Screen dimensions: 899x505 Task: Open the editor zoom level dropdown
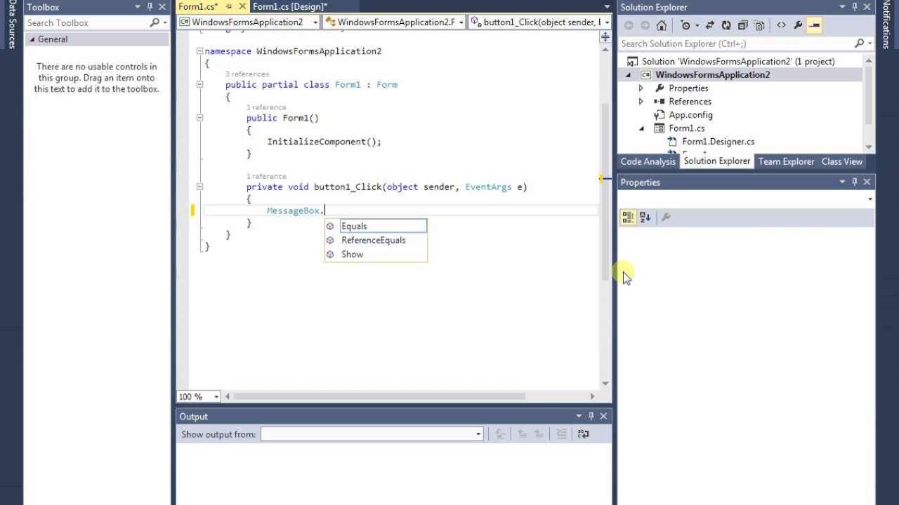tap(216, 397)
